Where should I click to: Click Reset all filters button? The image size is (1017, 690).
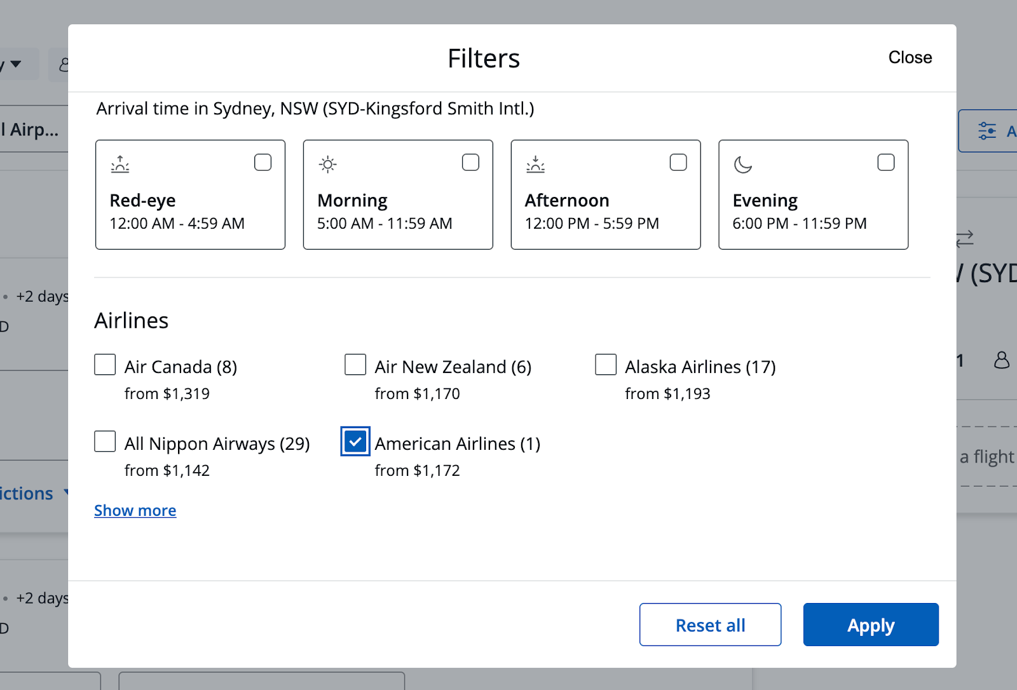[710, 625]
